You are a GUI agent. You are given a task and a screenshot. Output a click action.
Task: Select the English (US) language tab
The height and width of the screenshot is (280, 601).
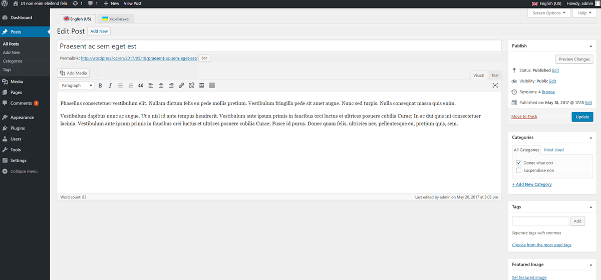tap(77, 18)
